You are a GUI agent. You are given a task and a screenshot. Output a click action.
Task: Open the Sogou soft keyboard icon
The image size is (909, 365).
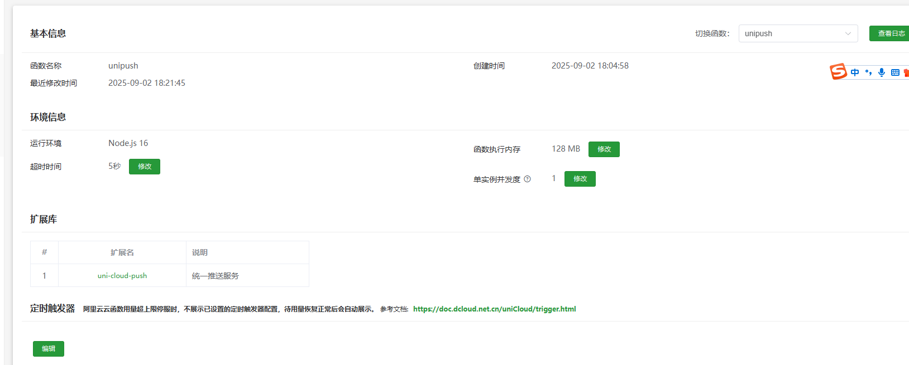click(x=895, y=72)
